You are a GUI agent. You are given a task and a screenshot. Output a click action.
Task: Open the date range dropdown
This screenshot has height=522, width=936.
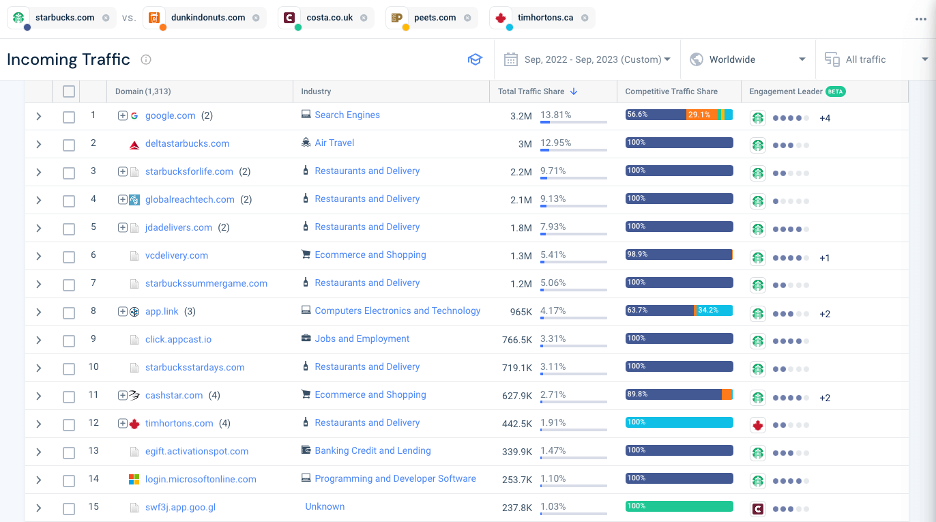click(587, 59)
